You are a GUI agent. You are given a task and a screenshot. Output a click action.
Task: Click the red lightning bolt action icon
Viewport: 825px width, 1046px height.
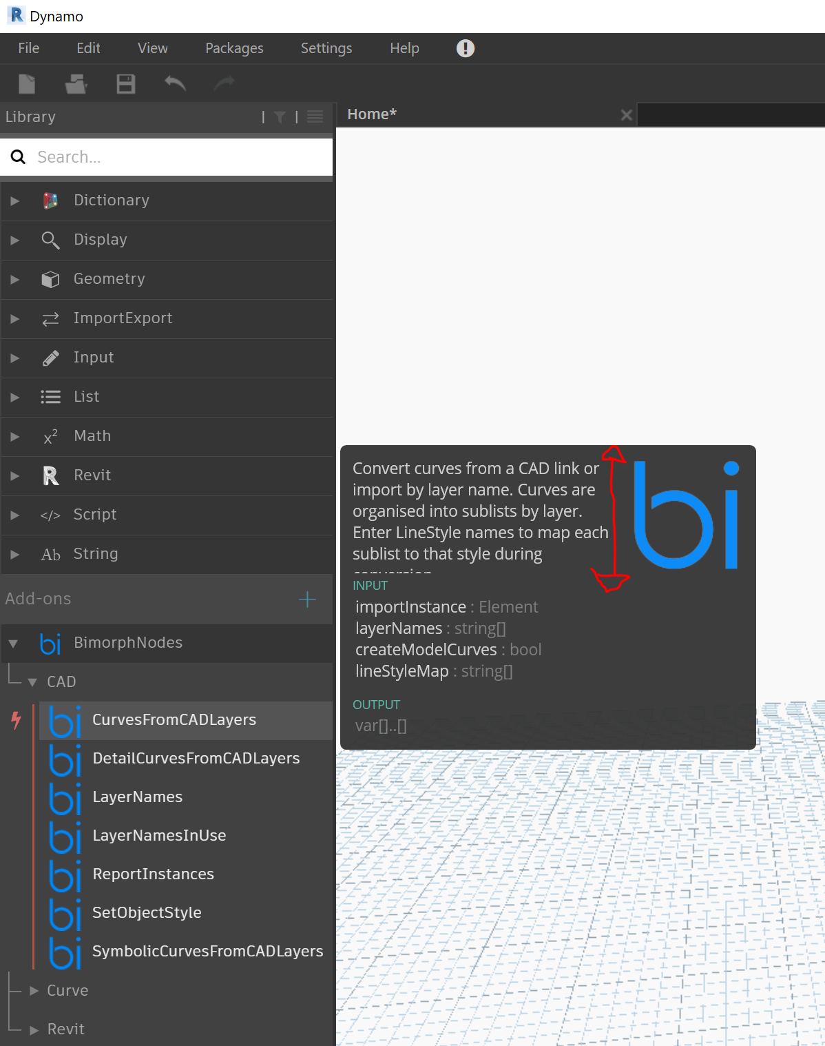click(17, 719)
